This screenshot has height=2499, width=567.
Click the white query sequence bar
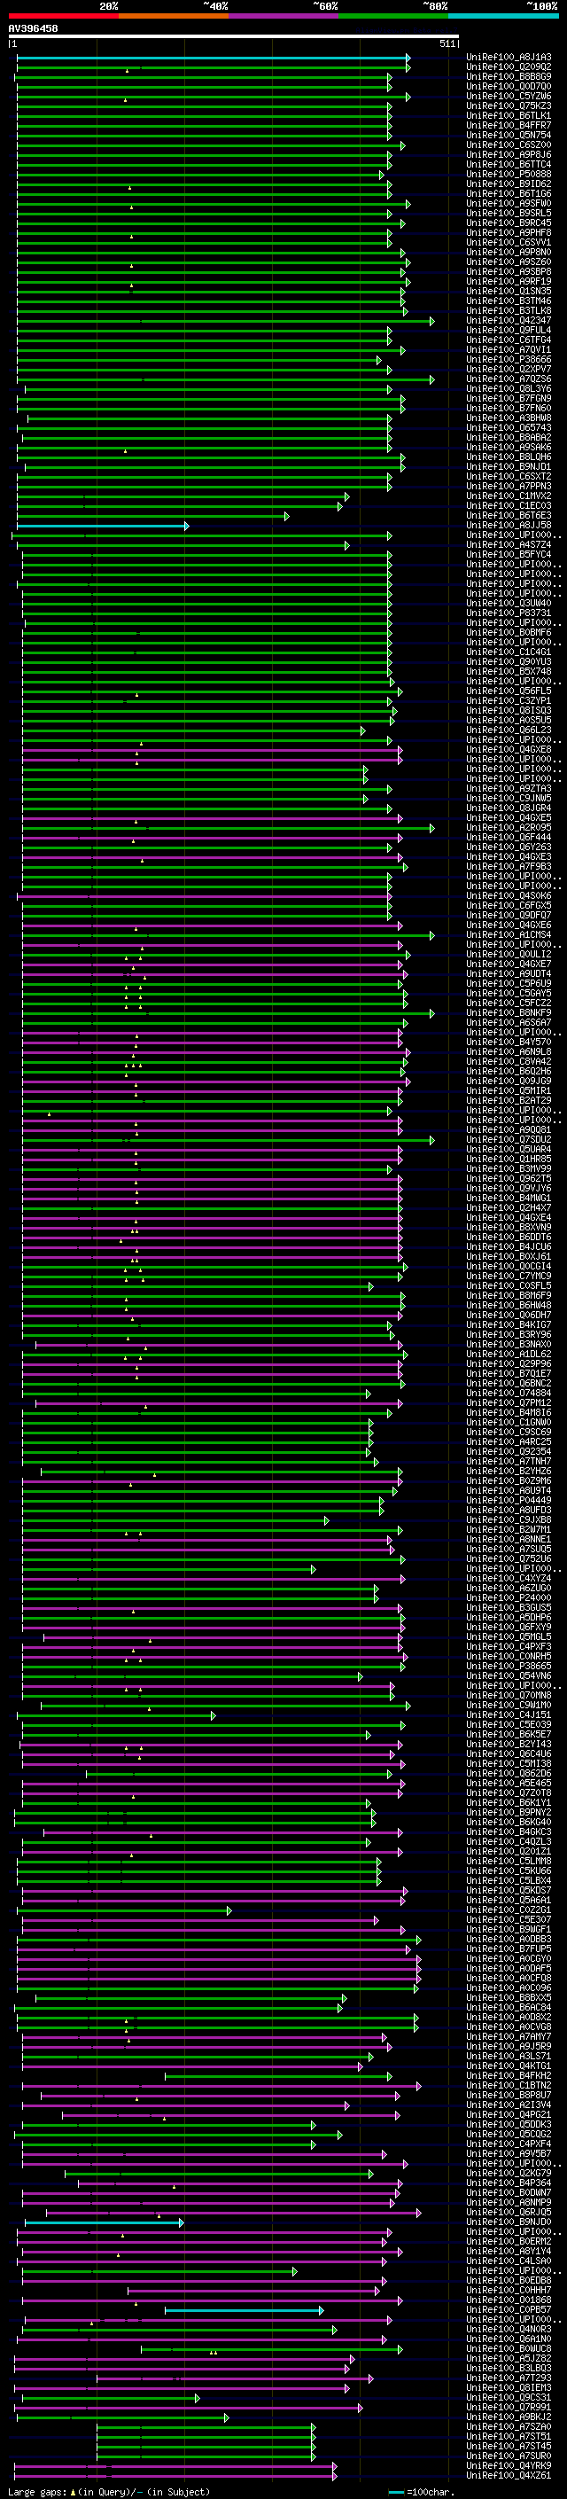[x=234, y=37]
